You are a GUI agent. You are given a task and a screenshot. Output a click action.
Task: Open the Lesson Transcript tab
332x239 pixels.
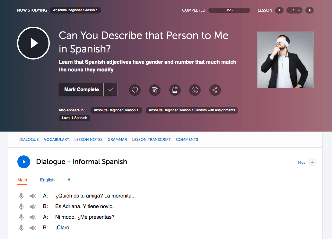152,140
